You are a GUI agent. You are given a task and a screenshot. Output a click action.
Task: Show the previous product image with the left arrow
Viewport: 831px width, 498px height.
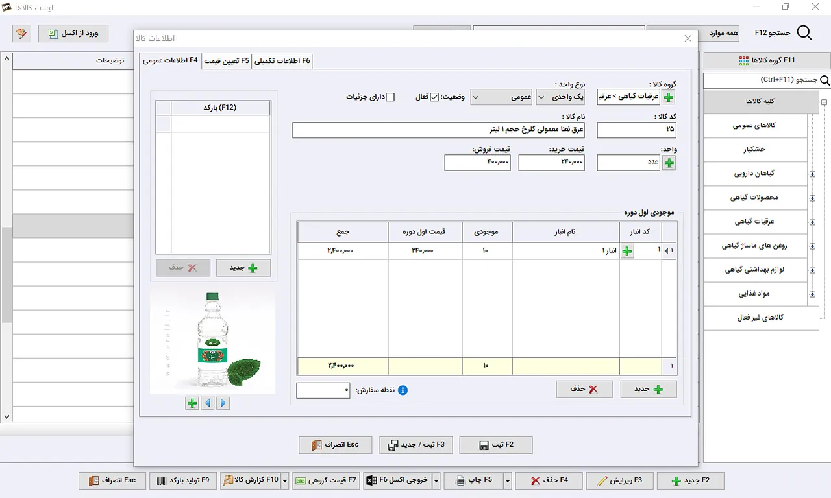pos(208,403)
